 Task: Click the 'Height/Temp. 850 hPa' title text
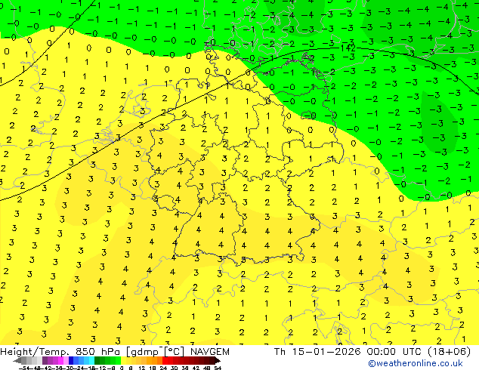coord(61,352)
